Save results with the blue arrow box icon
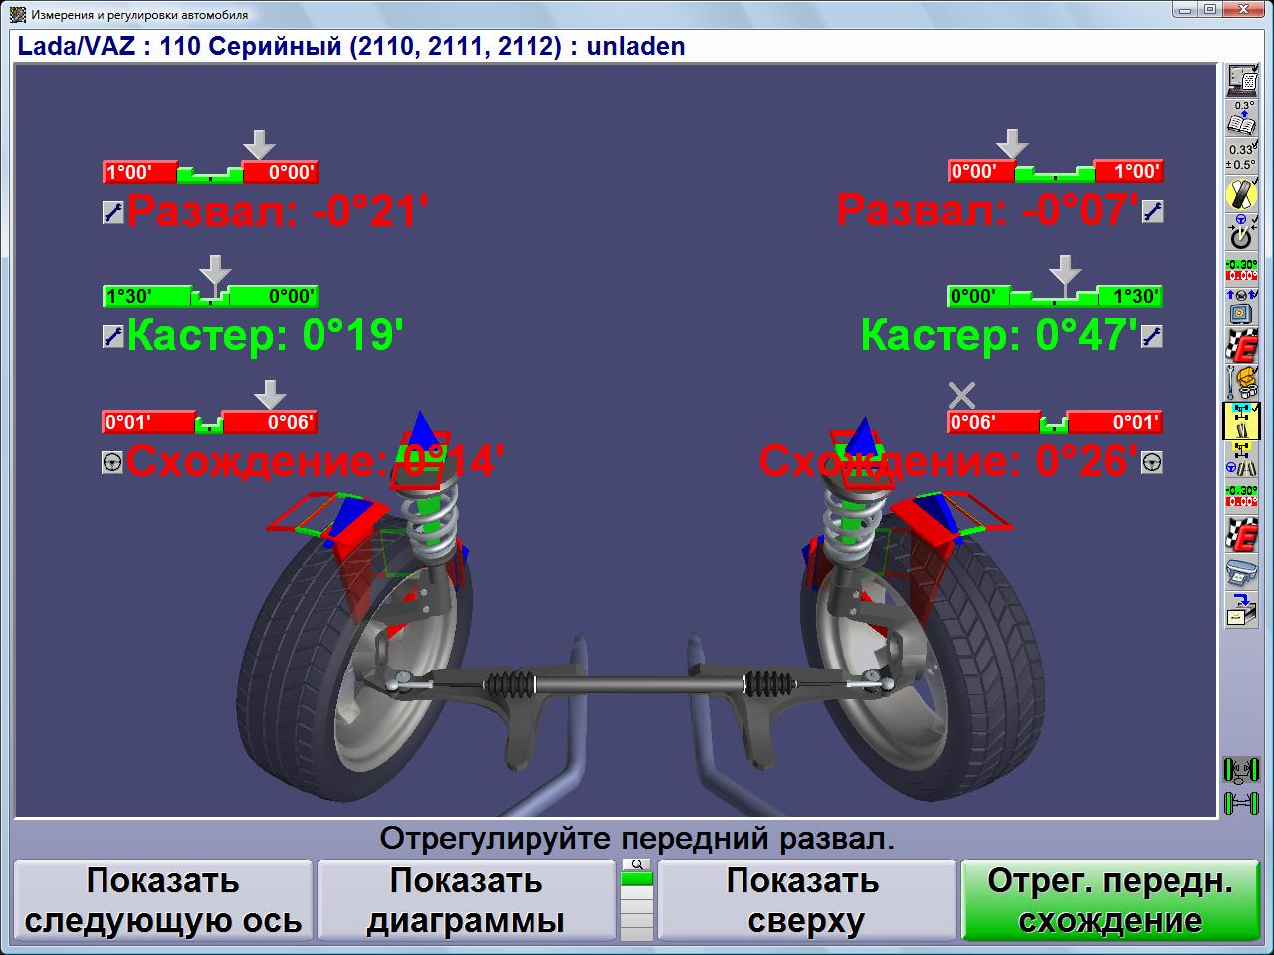Screen dimensions: 1274x955 point(1241,609)
